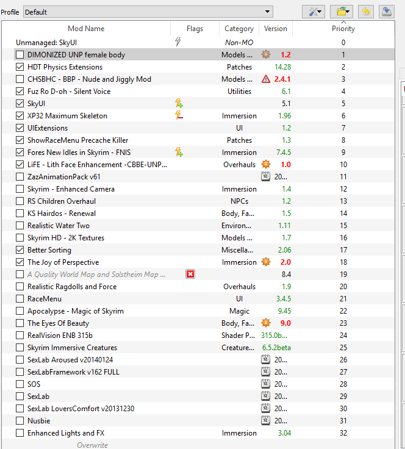
Task: Enable DIMONIZED UNP female body mod
Action: [x=20, y=54]
